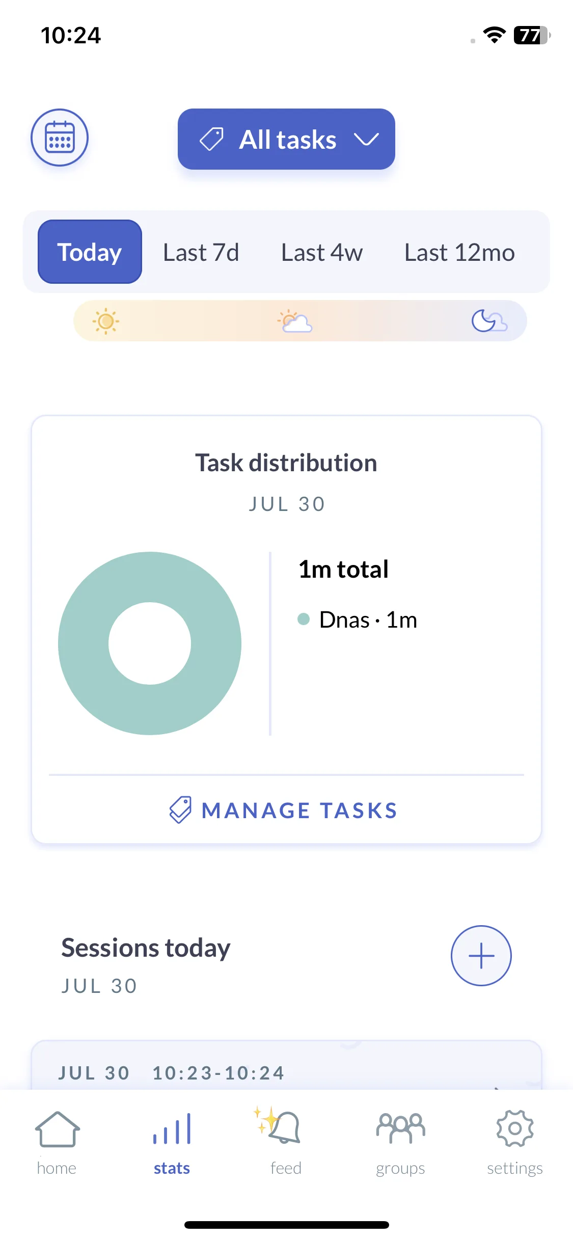Open the calendar date picker icon
Image resolution: width=573 pixels, height=1241 pixels.
(60, 138)
